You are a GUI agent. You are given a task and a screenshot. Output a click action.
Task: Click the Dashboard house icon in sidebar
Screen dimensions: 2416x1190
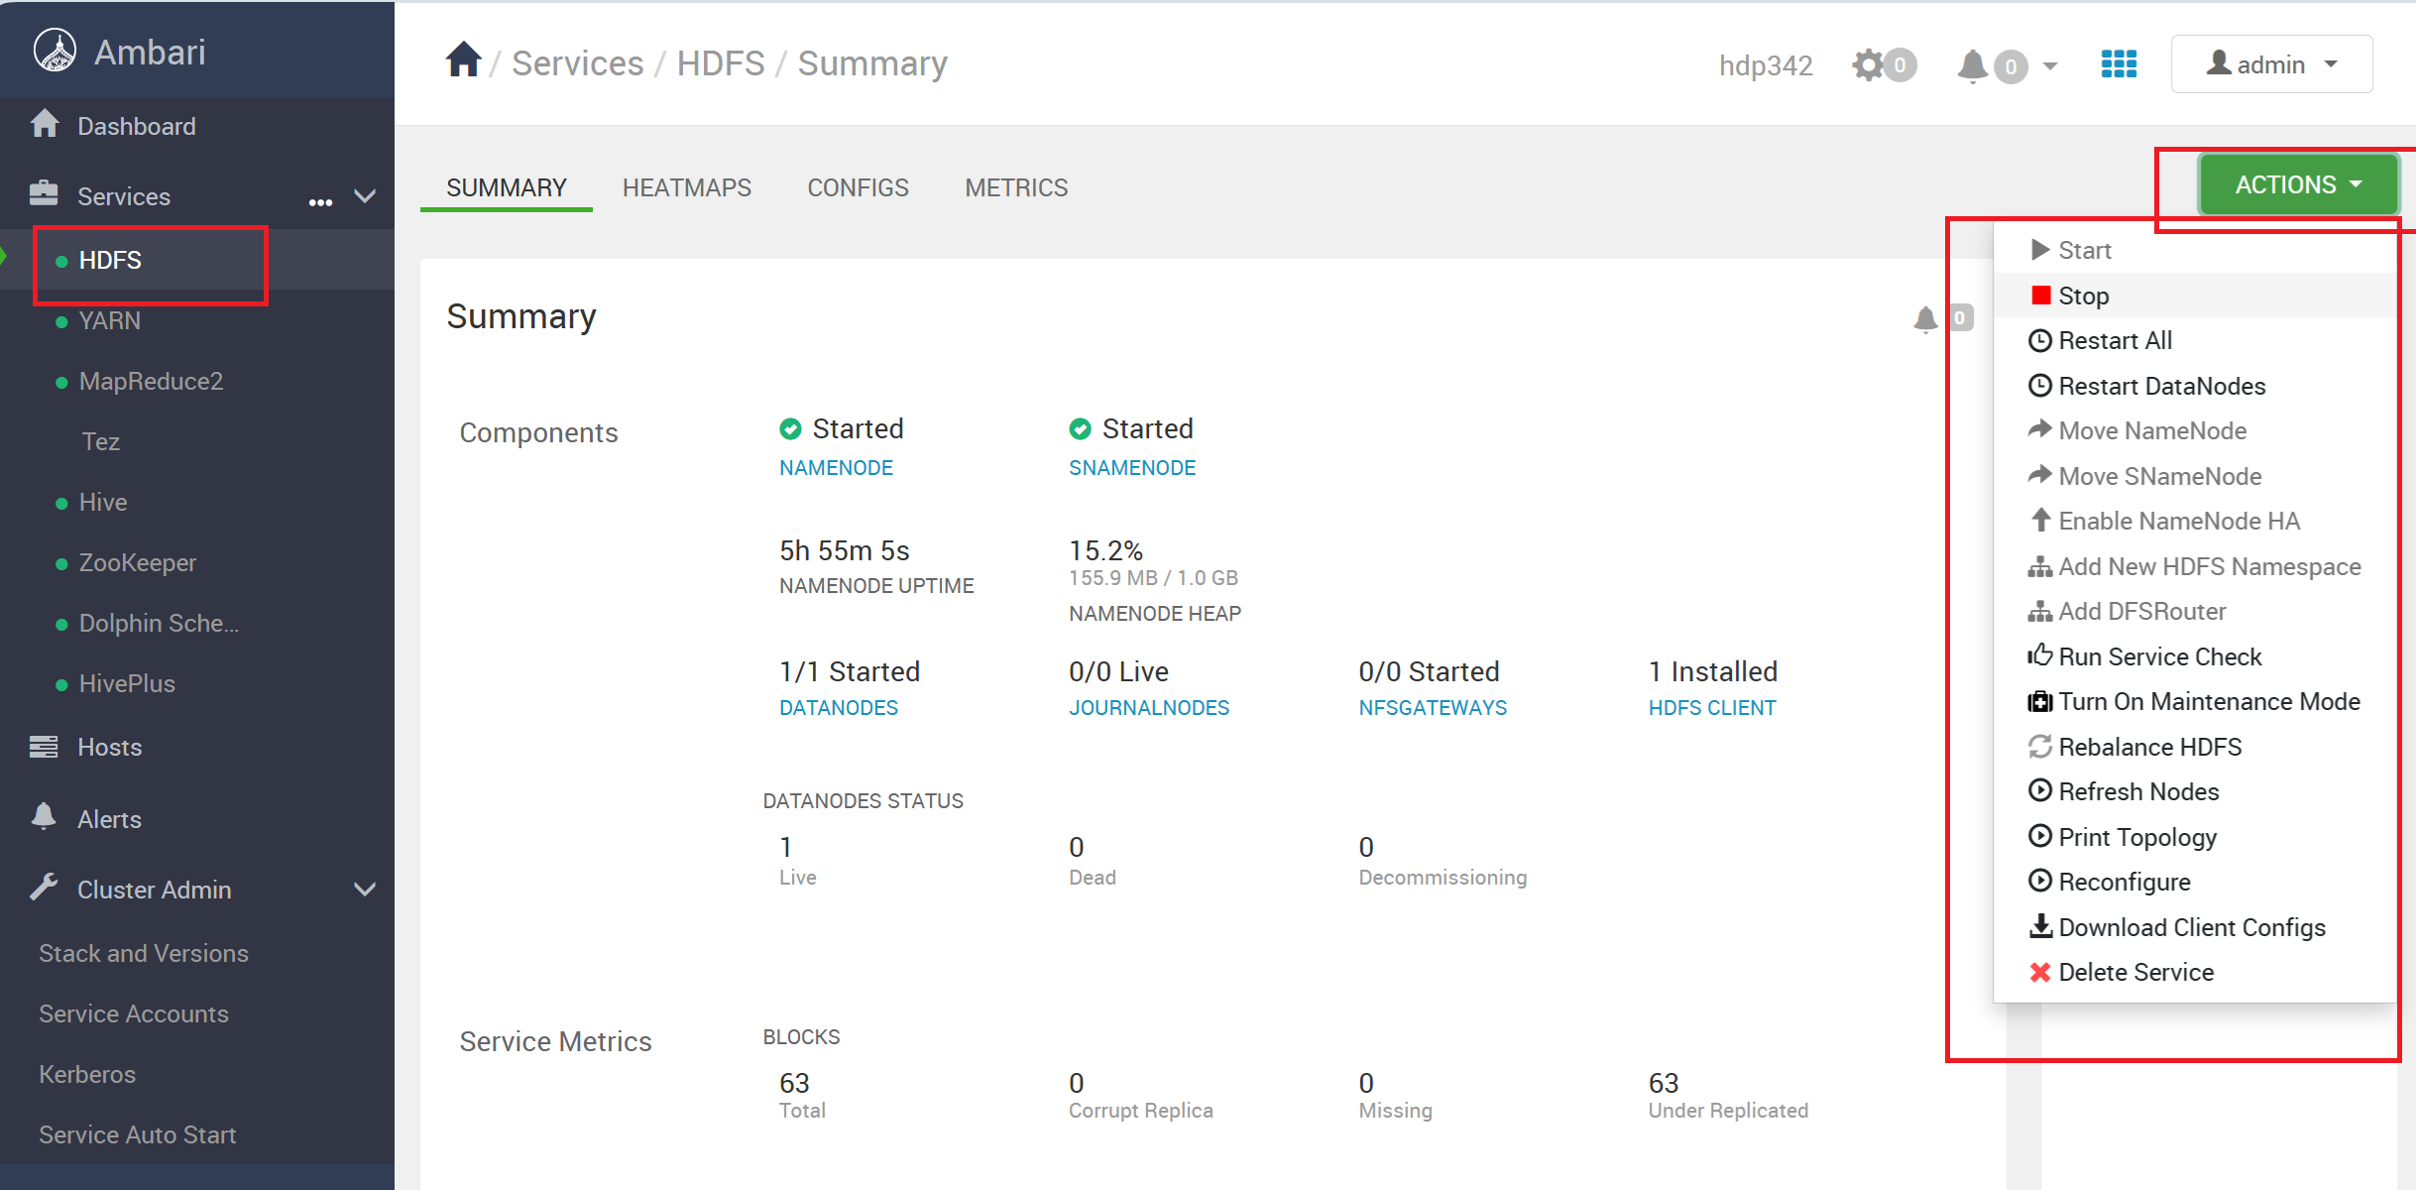tap(44, 124)
